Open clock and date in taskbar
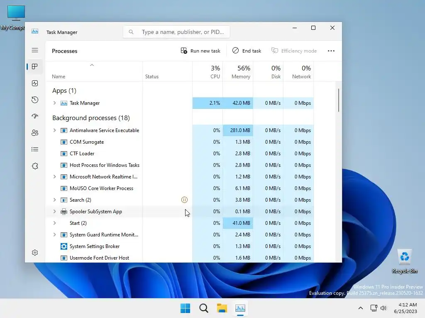The height and width of the screenshot is (318, 425). tap(406, 308)
